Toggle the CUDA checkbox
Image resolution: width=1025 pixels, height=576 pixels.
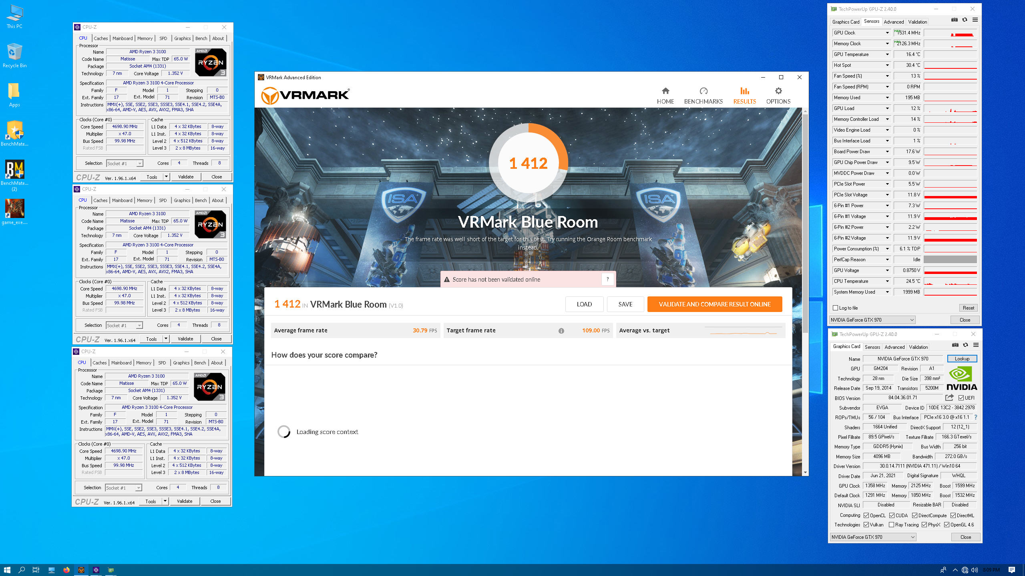tap(892, 516)
